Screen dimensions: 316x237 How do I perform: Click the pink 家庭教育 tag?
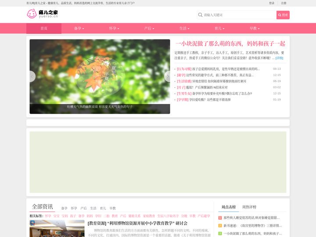[x=149, y=216]
